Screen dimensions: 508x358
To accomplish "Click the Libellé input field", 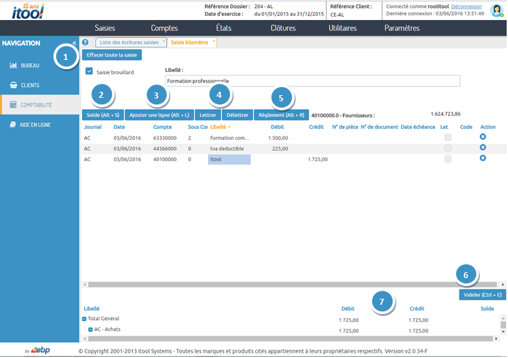I will [x=312, y=81].
